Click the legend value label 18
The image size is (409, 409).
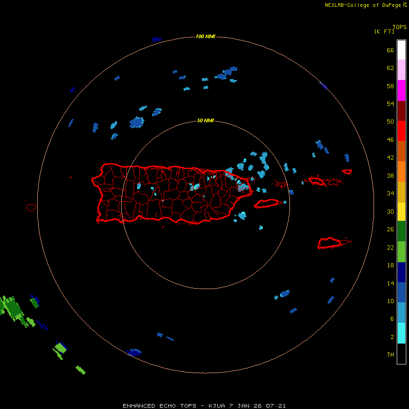click(390, 265)
